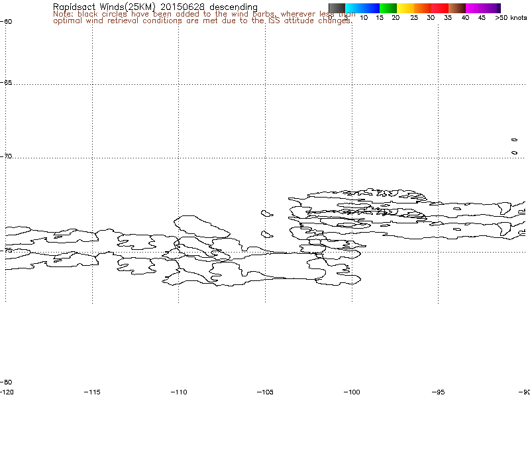Click the red segment of the colorbar

point(440,8)
